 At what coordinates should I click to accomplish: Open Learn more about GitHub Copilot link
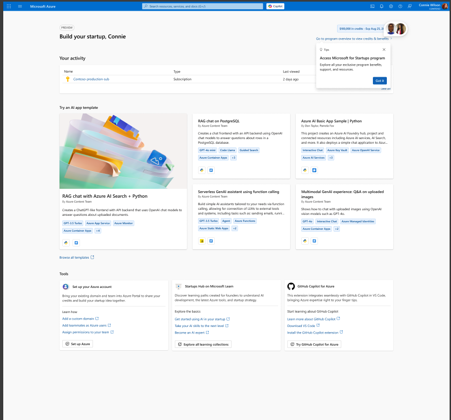coord(313,319)
